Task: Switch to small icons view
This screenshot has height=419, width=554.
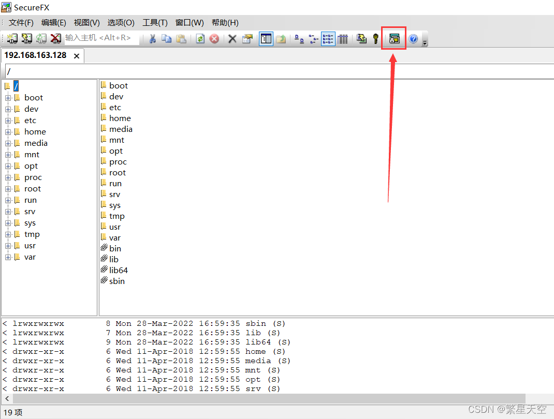Action: coord(313,39)
